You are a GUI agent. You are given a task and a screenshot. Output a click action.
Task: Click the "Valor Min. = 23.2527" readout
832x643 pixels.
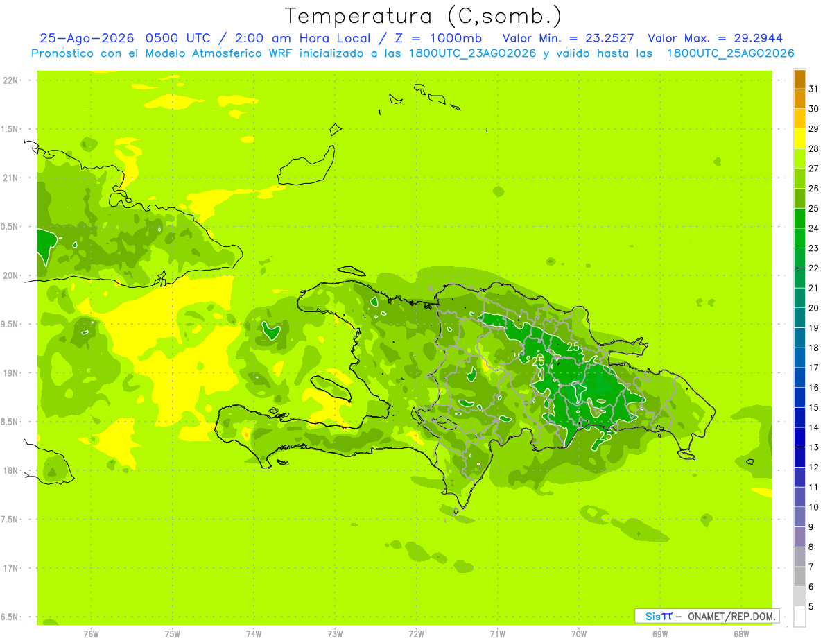coord(569,38)
